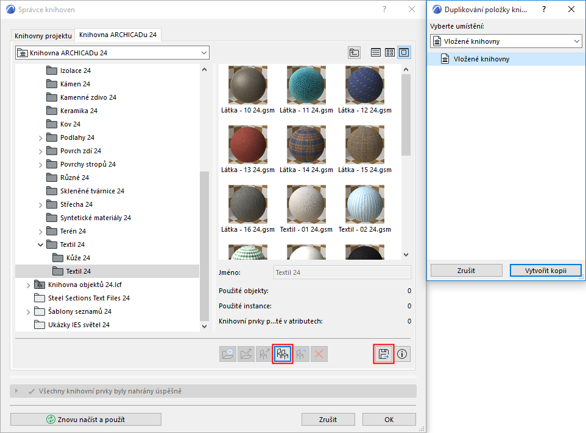Viewport: 586px width, 433px height.
Task: Click thumbnail pane scrollbar down arrow
Action: coord(406,255)
